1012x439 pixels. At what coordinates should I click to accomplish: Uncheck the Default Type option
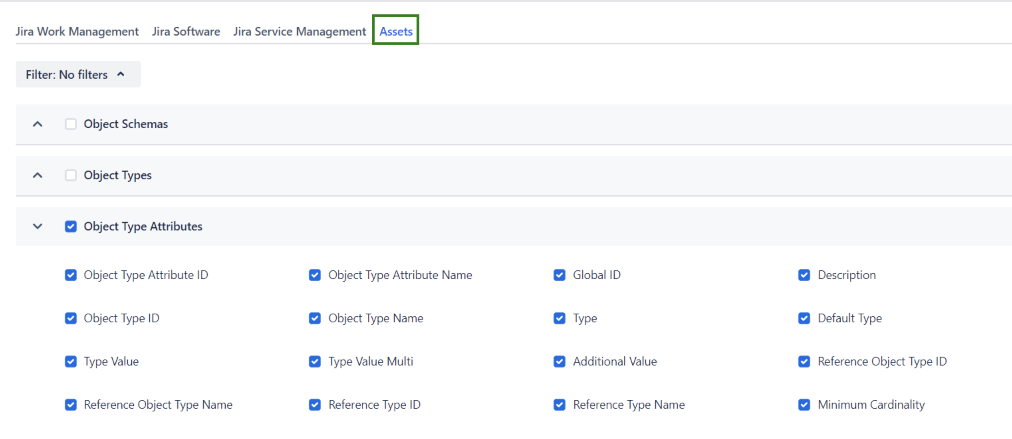pyautogui.click(x=804, y=318)
